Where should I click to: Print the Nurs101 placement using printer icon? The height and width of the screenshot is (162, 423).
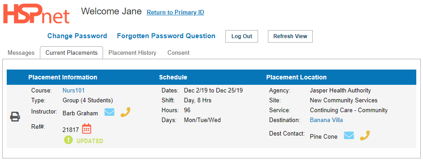(15, 117)
